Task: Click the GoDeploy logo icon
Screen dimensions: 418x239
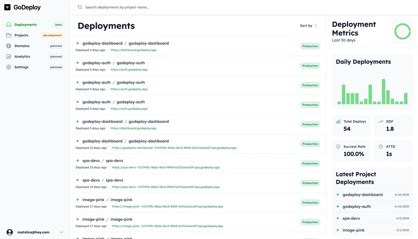Action: [7, 7]
